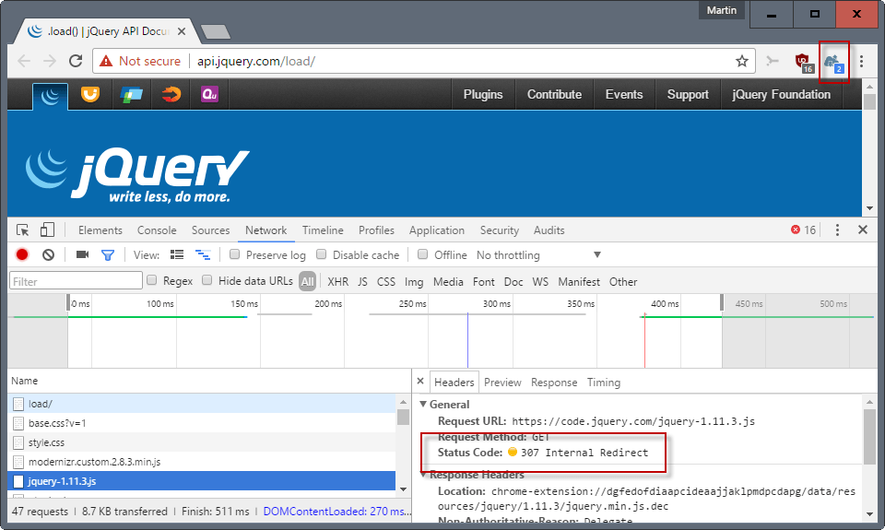Filter requests by JS
This screenshot has width=885, height=530.
tap(362, 282)
